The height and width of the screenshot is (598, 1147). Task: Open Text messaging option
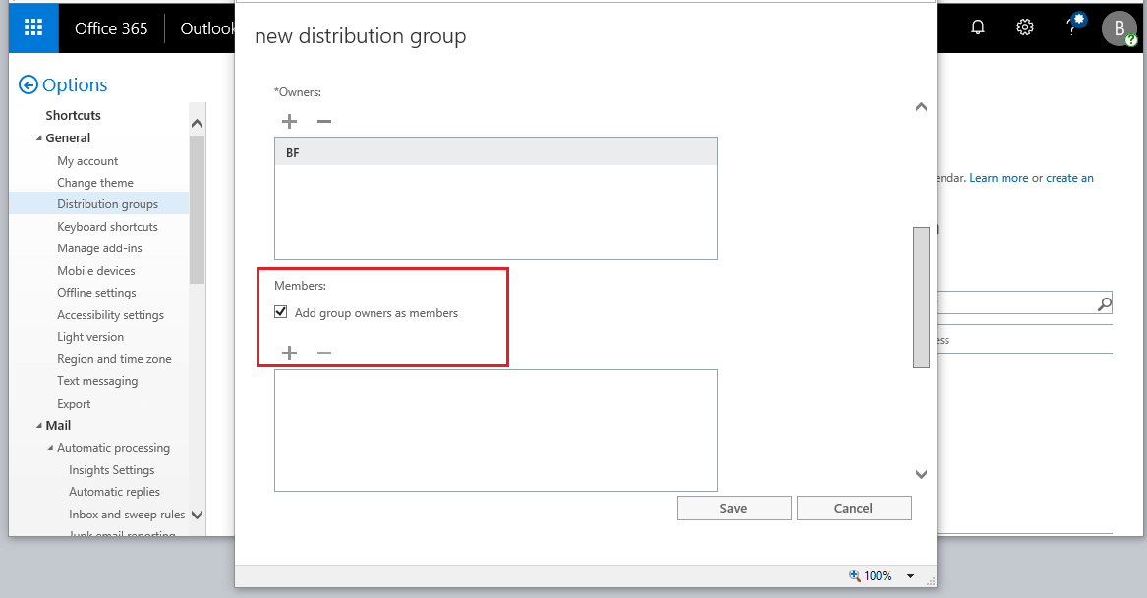click(97, 381)
